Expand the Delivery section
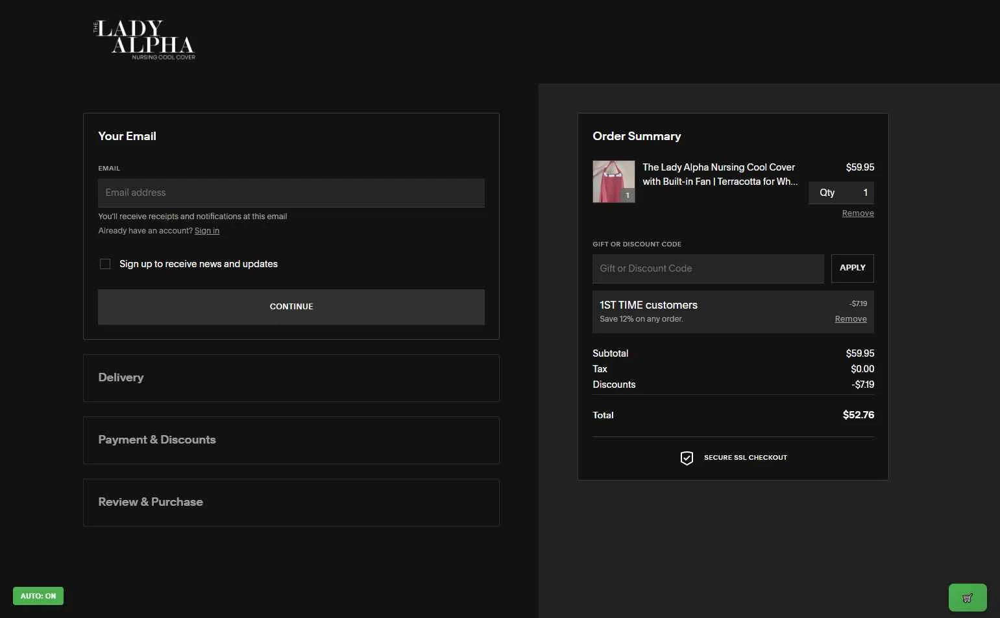The height and width of the screenshot is (618, 1000). click(x=291, y=378)
